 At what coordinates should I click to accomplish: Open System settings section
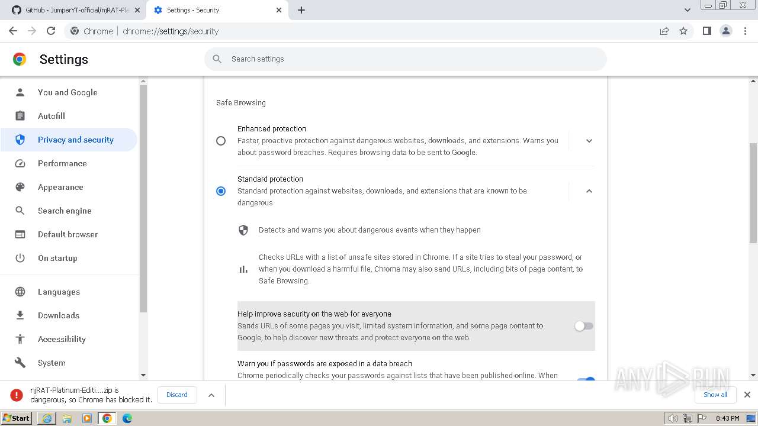click(x=69, y=363)
